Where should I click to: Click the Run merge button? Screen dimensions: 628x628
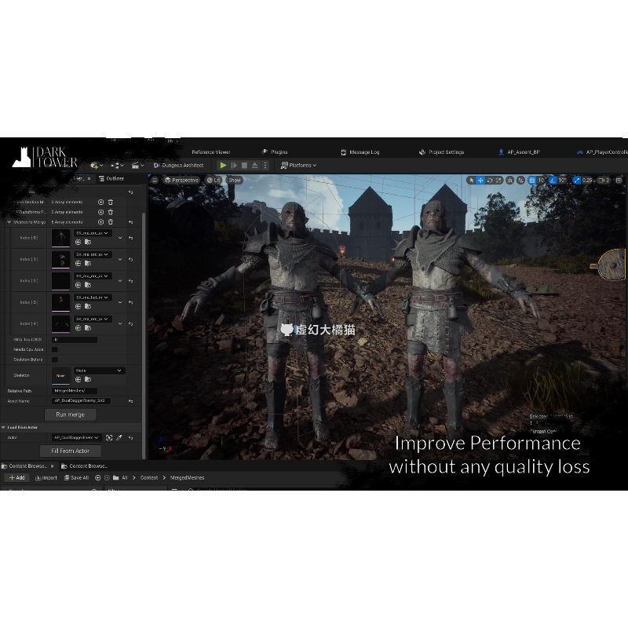pyautogui.click(x=70, y=415)
